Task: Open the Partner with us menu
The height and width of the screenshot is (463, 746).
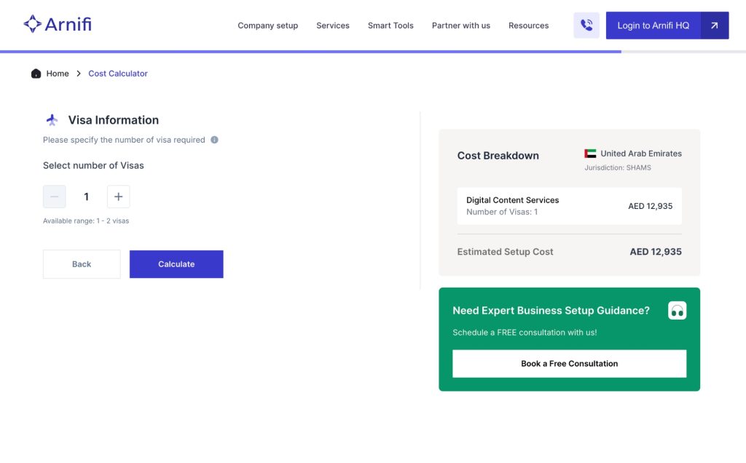Action: point(460,25)
